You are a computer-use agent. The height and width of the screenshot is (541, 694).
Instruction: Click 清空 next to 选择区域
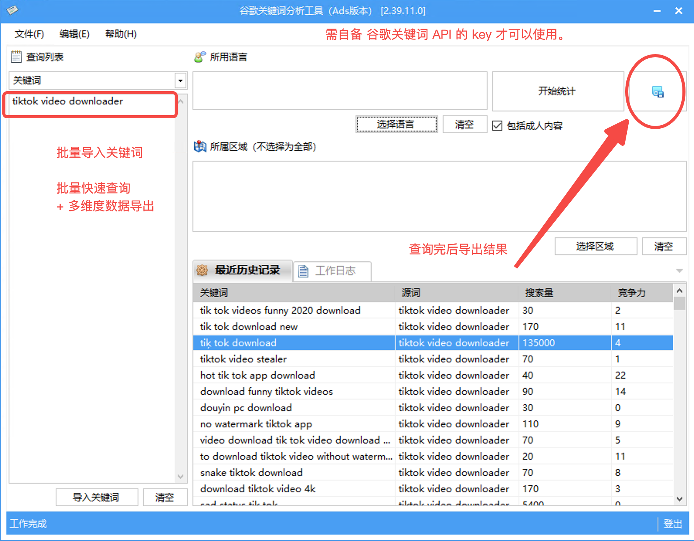[664, 246]
